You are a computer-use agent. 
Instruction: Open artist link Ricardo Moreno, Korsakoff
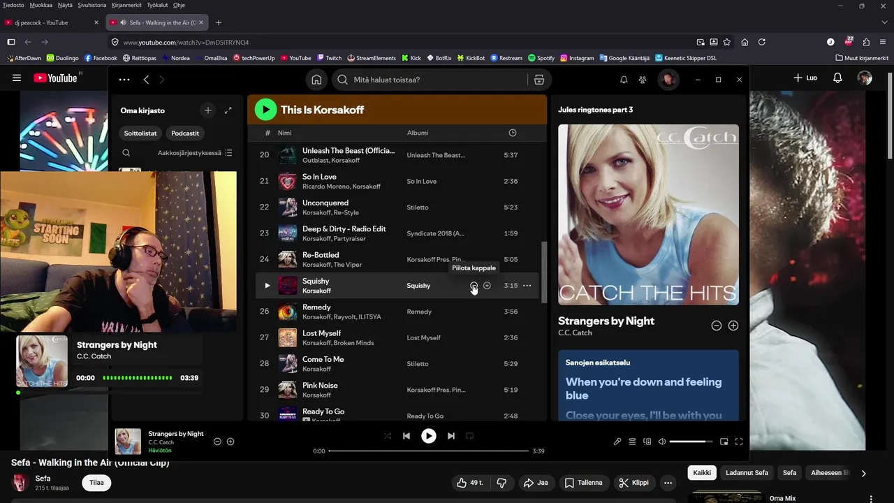(342, 187)
